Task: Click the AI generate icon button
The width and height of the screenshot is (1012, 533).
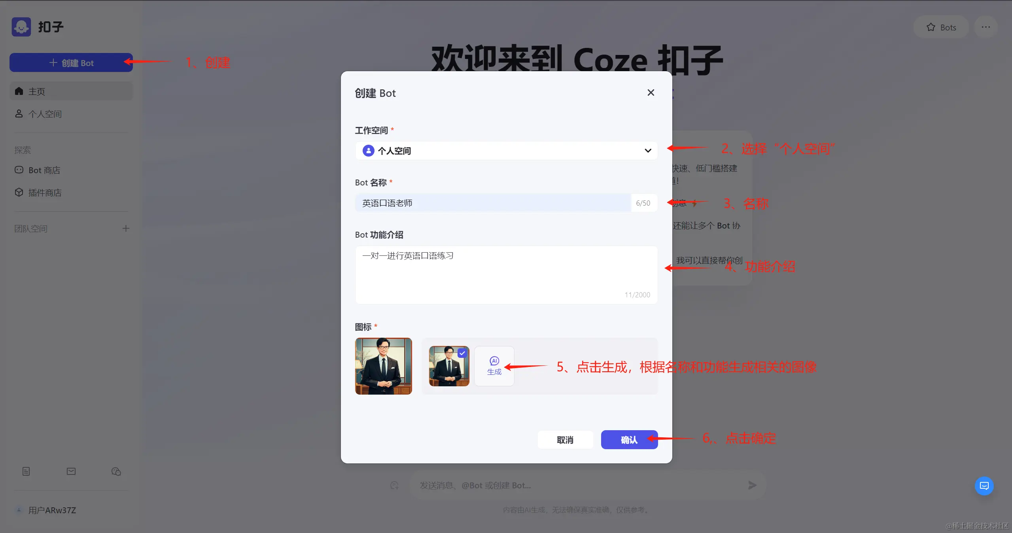Action: pyautogui.click(x=494, y=366)
